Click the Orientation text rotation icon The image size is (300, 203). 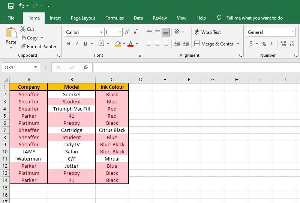coord(177,32)
